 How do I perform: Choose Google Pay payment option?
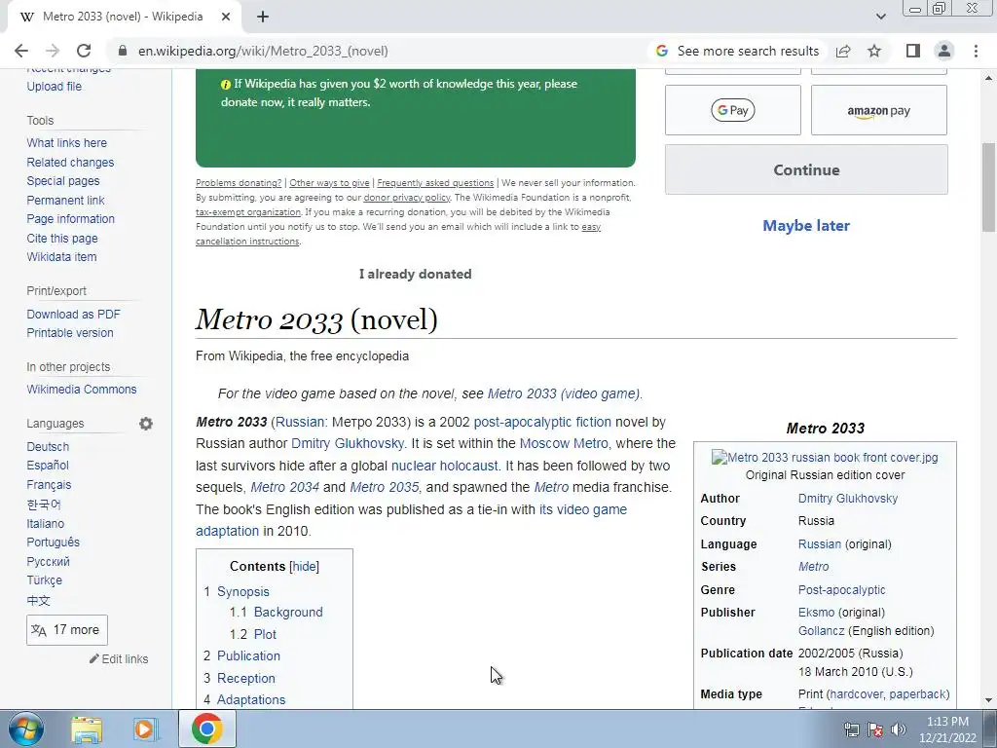click(732, 110)
